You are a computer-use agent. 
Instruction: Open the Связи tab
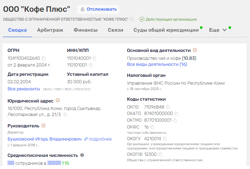pyautogui.click(x=115, y=30)
